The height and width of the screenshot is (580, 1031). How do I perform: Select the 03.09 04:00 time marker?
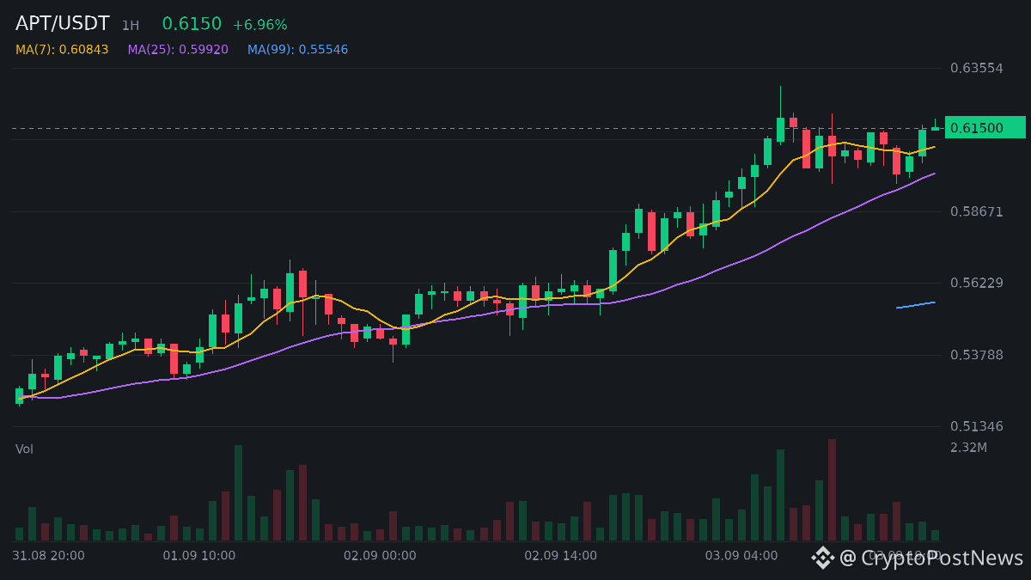741,556
